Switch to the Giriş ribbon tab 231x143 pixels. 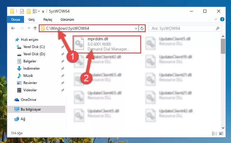coord(32,20)
